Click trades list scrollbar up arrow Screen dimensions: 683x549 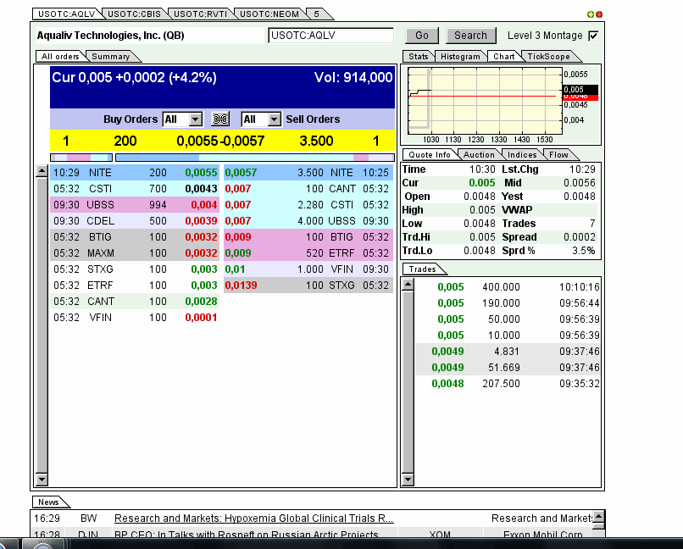coord(408,285)
